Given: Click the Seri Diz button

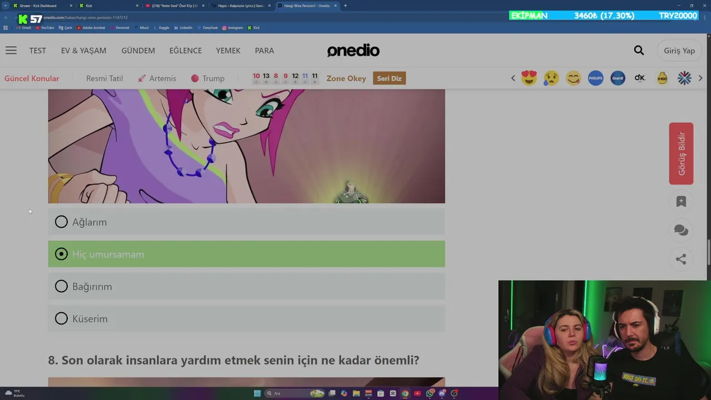Looking at the screenshot, I should pos(389,78).
